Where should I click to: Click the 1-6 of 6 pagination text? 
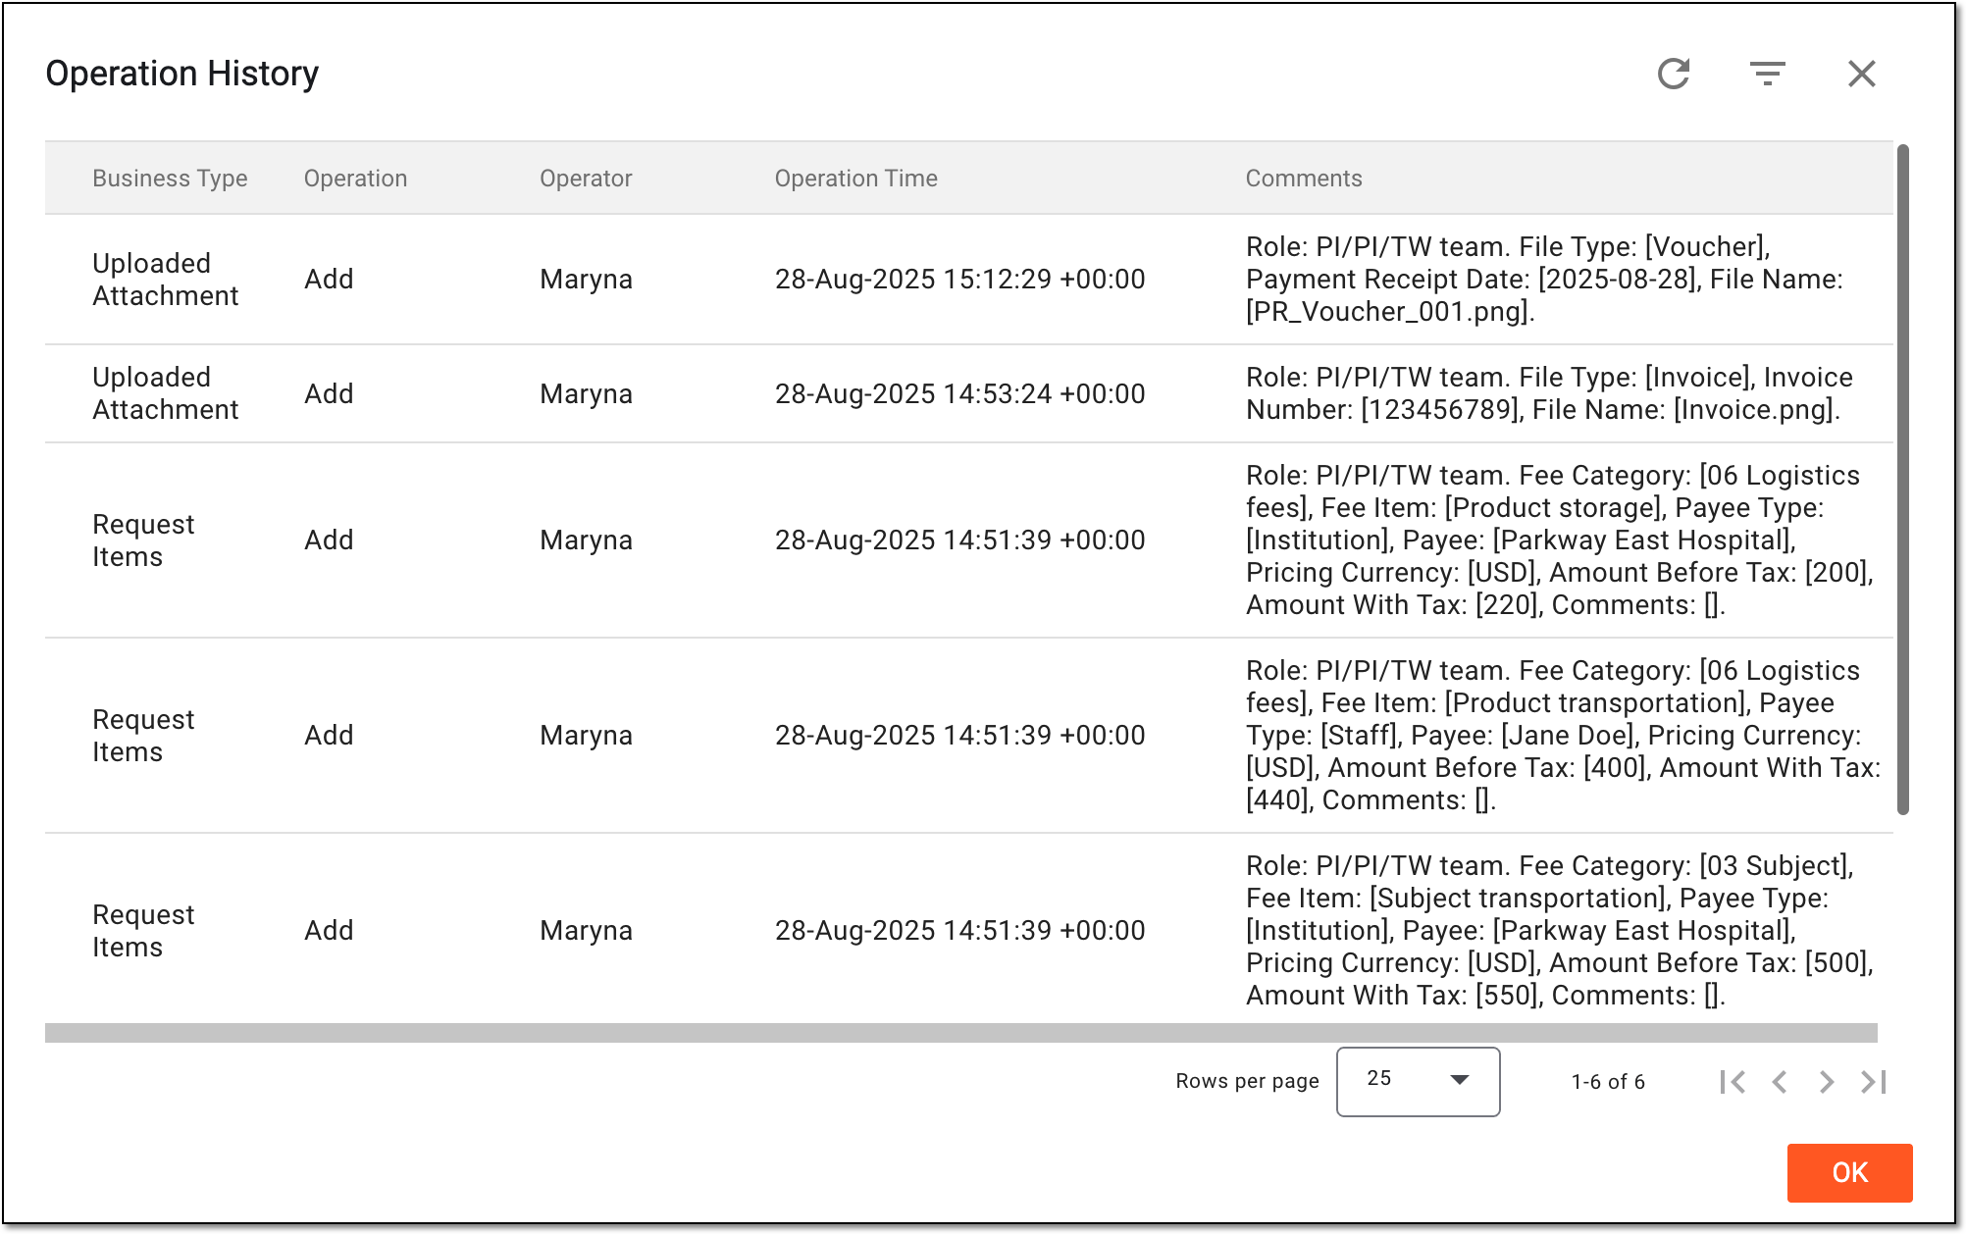click(1608, 1082)
